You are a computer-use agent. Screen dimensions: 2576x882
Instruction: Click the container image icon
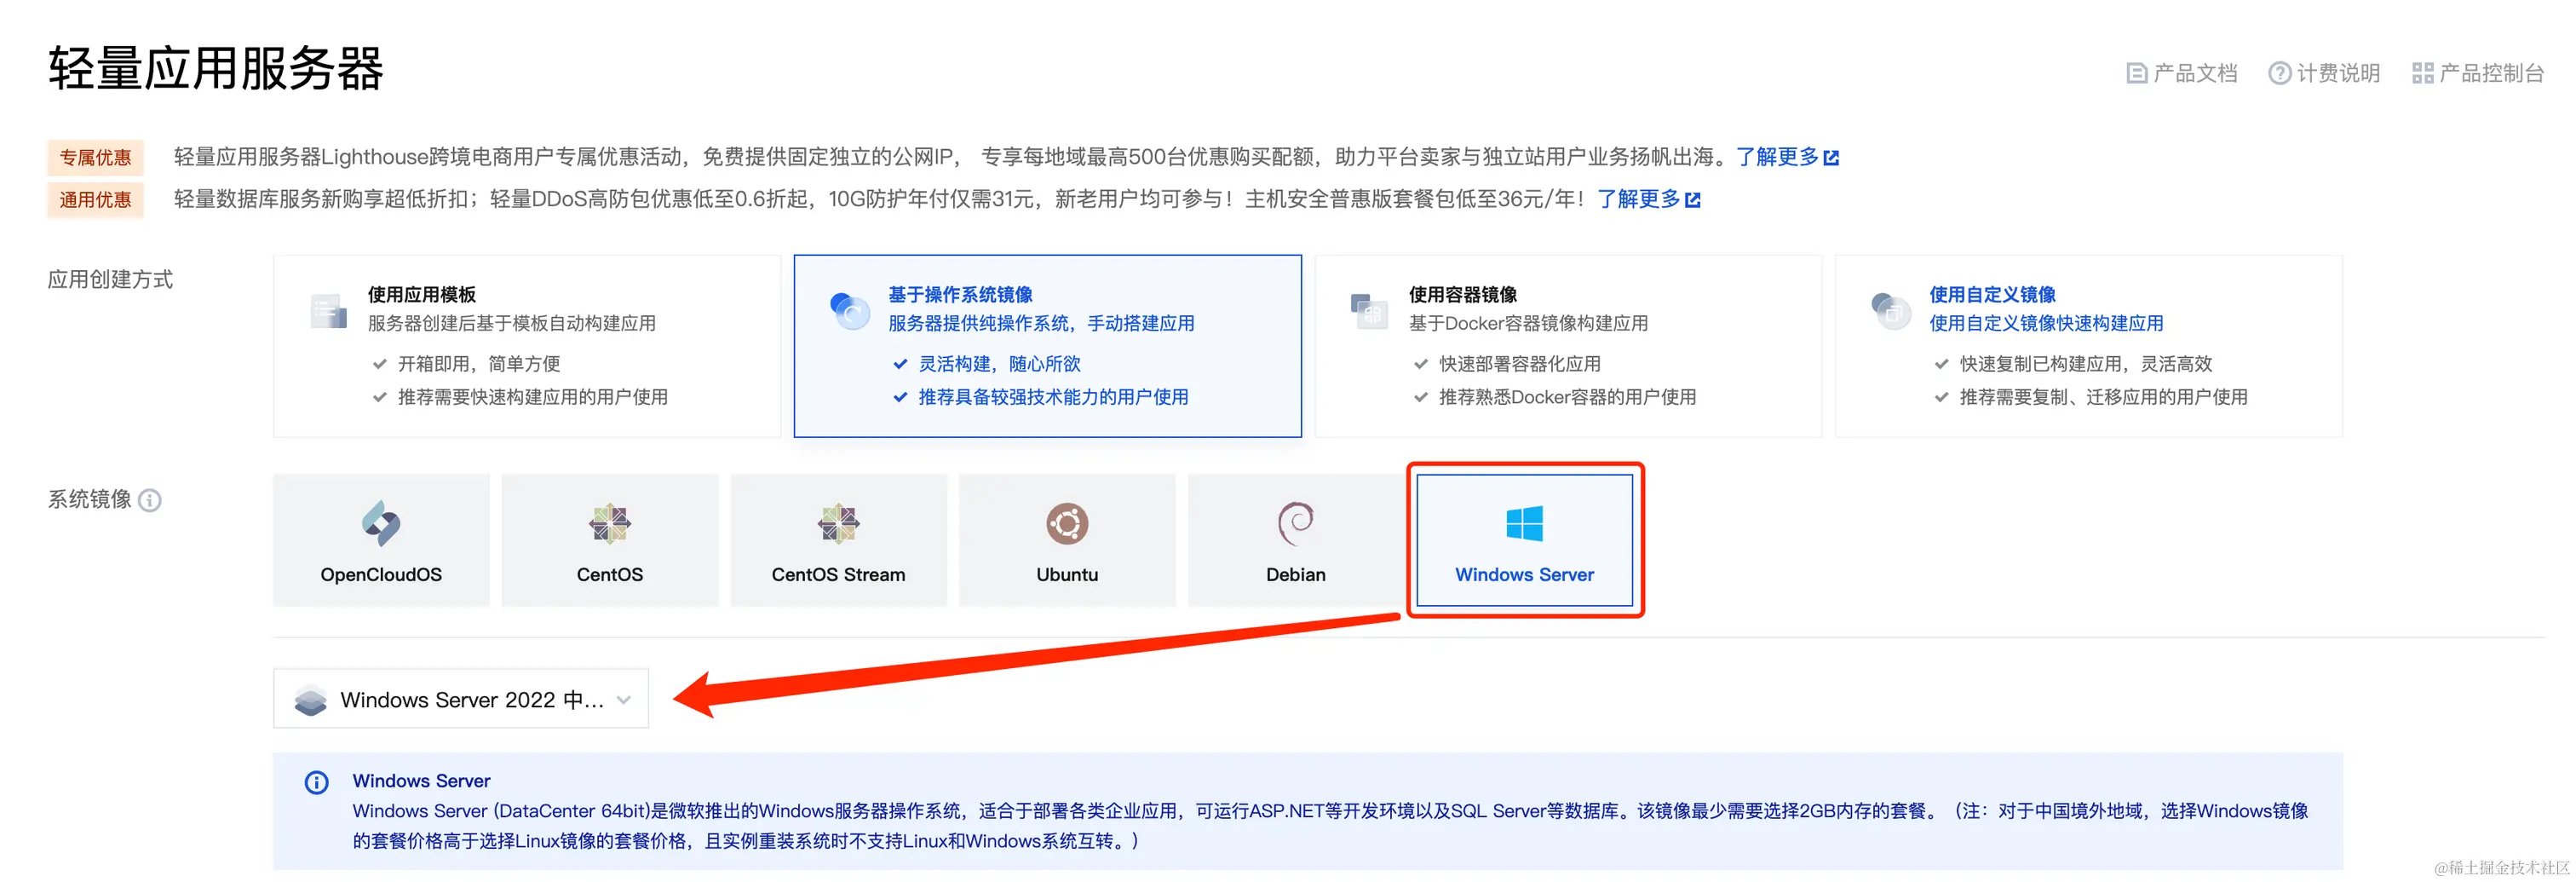coord(1369,311)
